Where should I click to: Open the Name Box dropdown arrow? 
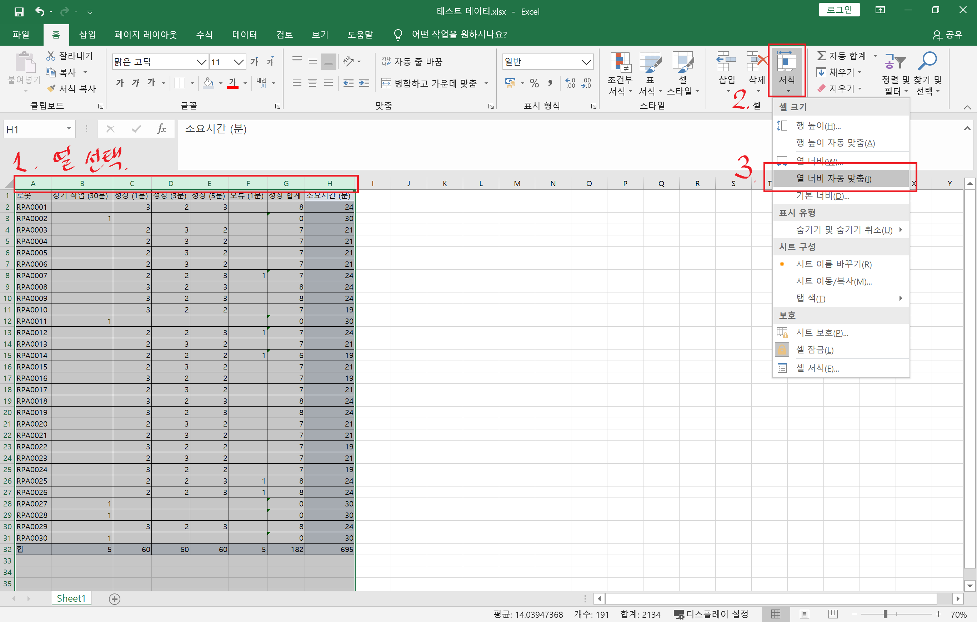pos(69,129)
